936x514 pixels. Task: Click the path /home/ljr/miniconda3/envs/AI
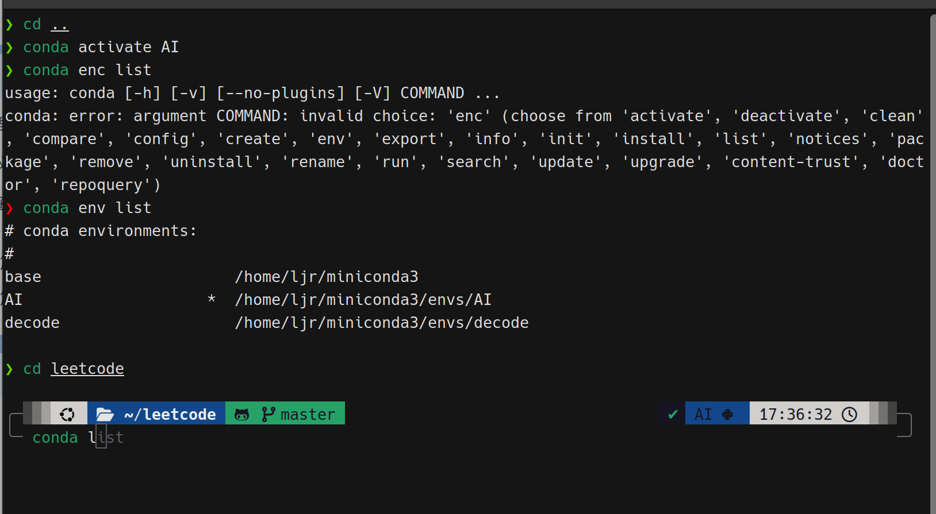363,300
